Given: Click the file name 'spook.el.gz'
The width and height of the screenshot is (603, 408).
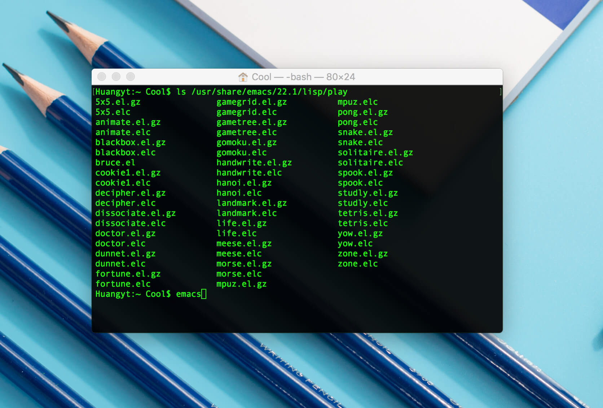Looking at the screenshot, I should point(365,173).
